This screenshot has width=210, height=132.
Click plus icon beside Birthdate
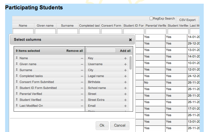125,82
